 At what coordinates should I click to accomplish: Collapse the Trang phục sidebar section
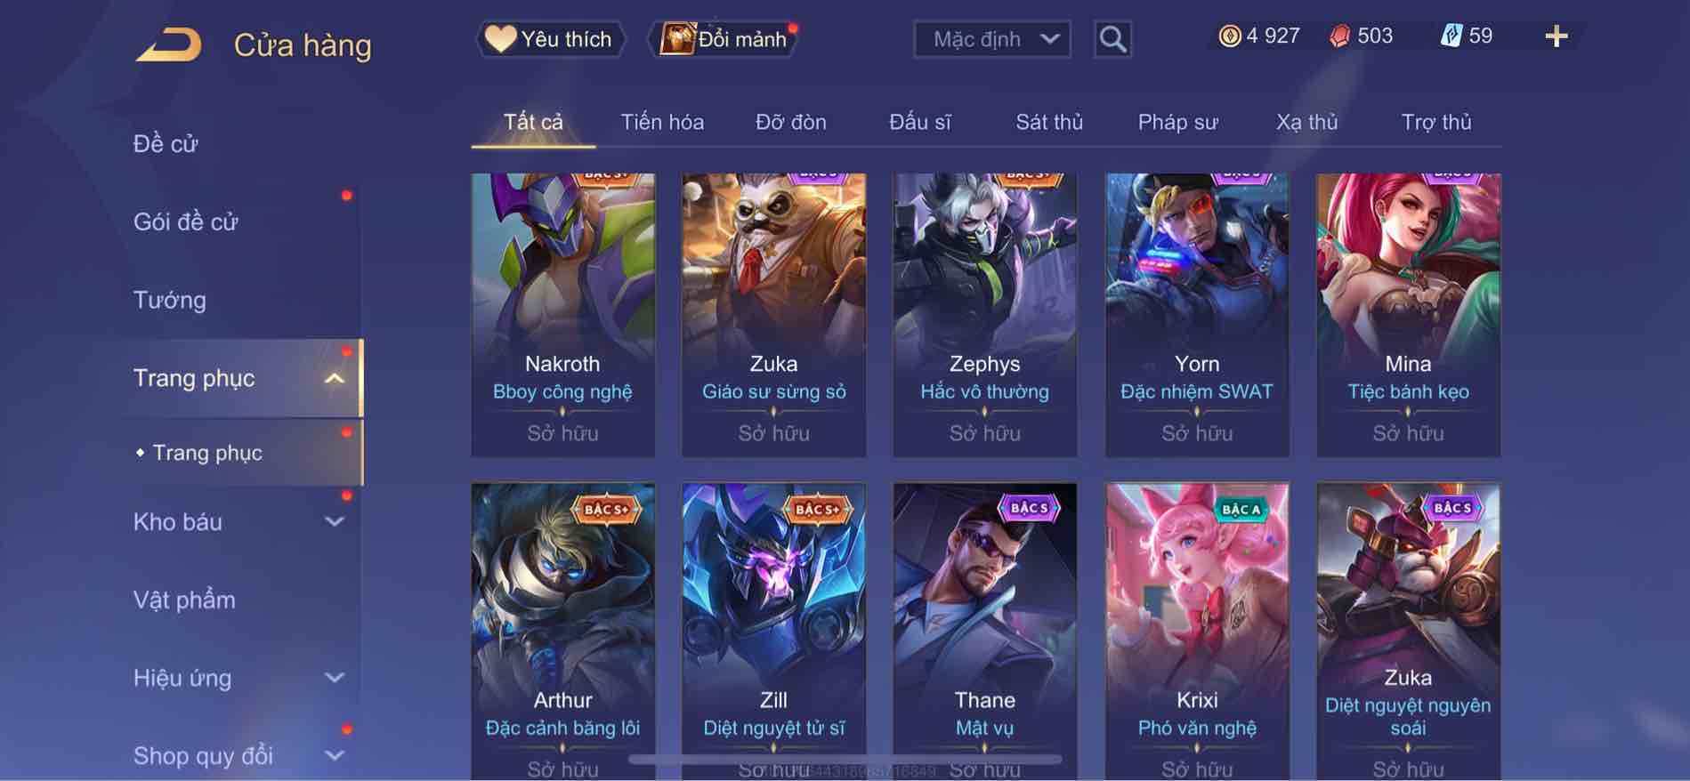pos(335,379)
